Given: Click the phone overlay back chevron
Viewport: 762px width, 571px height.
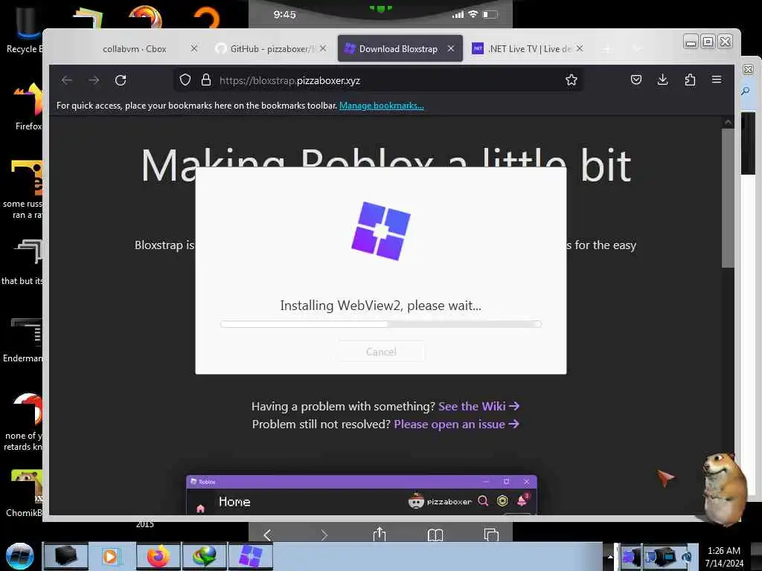Looking at the screenshot, I should (267, 535).
